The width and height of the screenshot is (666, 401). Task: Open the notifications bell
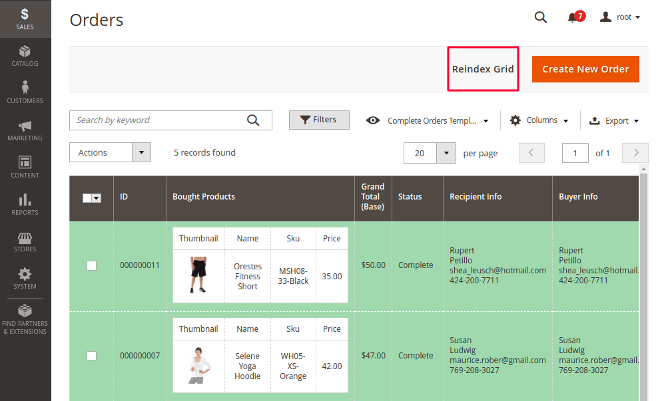(x=576, y=17)
